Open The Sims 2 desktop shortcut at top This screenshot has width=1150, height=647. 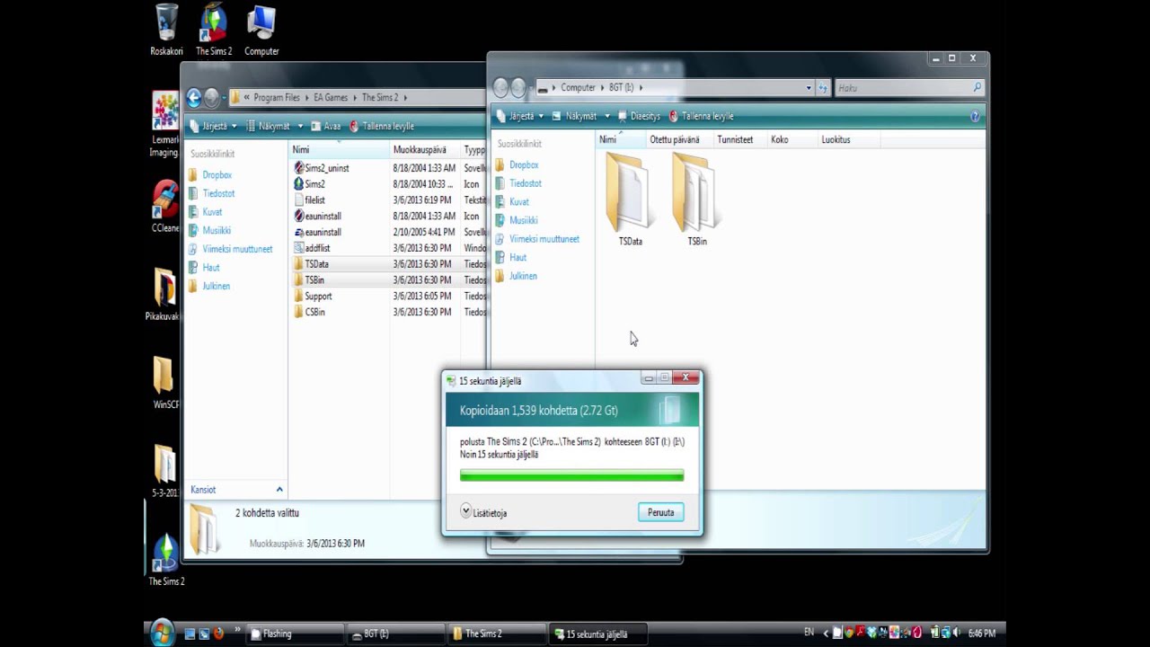click(x=214, y=29)
